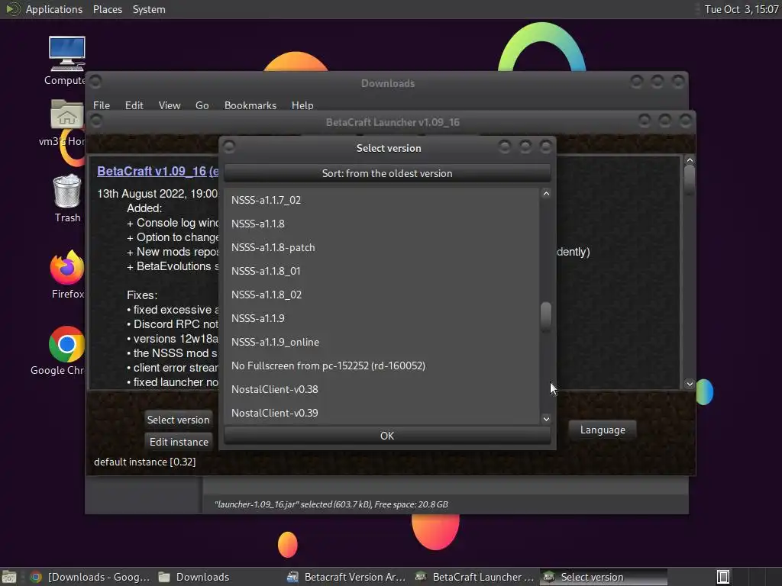Open the Edit menu in Downloads window

tap(134, 105)
